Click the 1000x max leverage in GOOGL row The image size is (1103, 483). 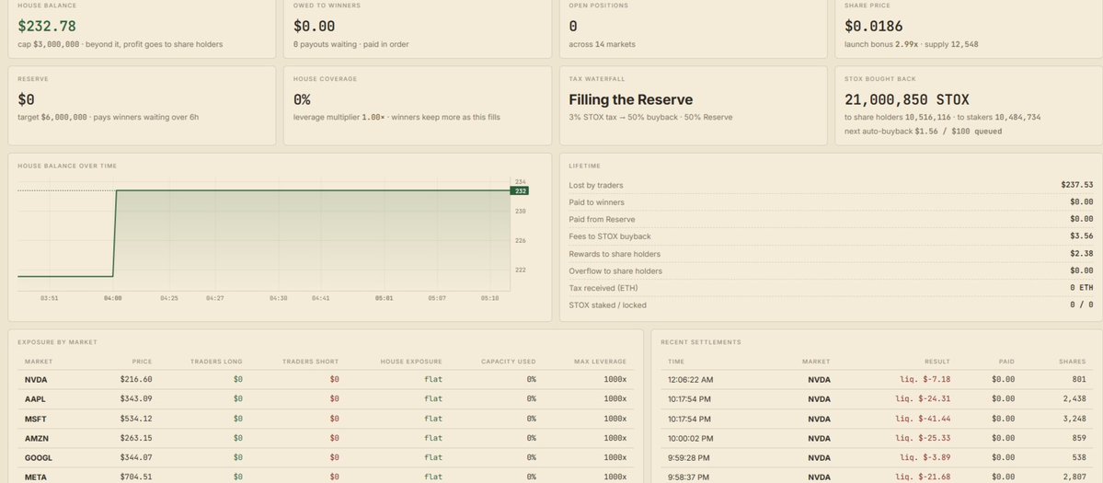[x=615, y=457]
